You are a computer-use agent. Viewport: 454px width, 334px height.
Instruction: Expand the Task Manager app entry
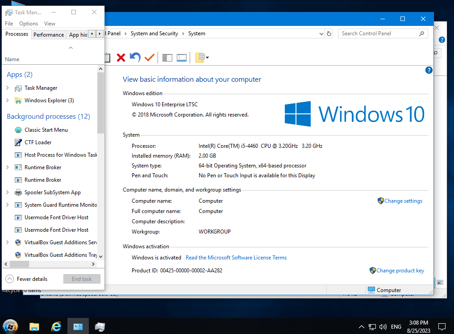pos(8,88)
